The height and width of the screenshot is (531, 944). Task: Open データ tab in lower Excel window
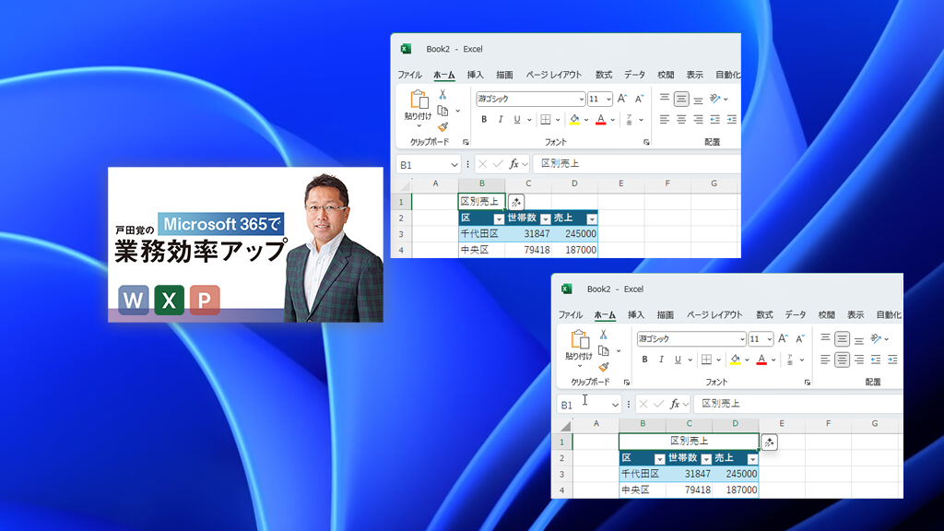tap(796, 315)
